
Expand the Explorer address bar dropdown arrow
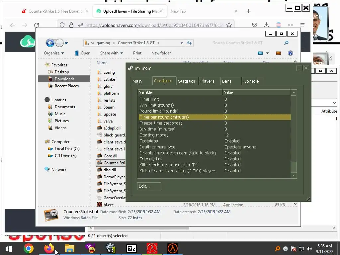tap(182, 43)
